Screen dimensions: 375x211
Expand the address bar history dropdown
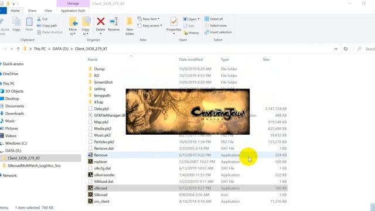pos(336,49)
